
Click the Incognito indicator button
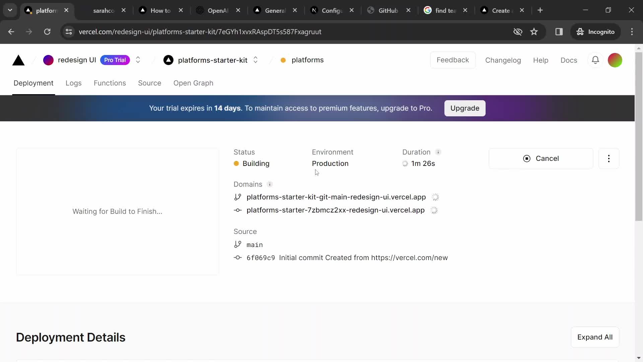[595, 32]
